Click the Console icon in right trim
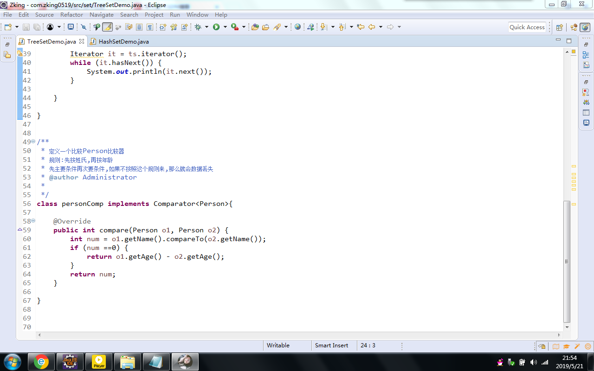 pyautogui.click(x=586, y=123)
